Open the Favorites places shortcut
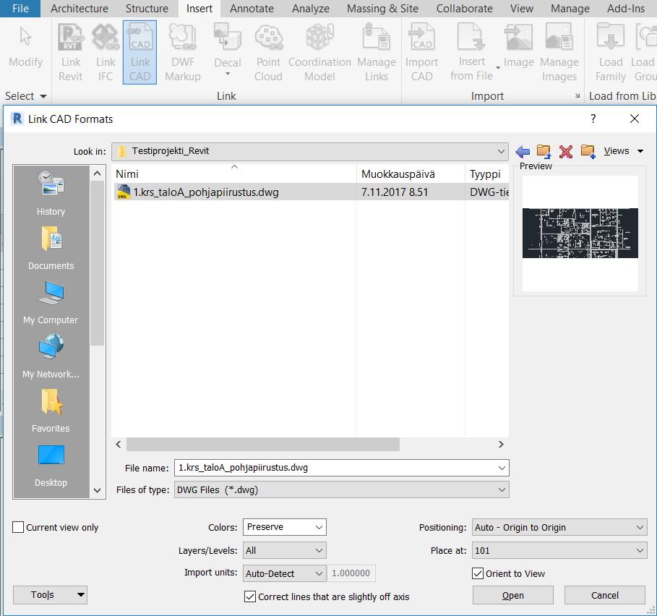This screenshot has width=657, height=616. pyautogui.click(x=51, y=410)
